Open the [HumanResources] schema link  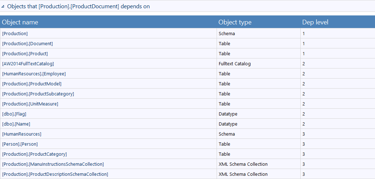(x=22, y=134)
